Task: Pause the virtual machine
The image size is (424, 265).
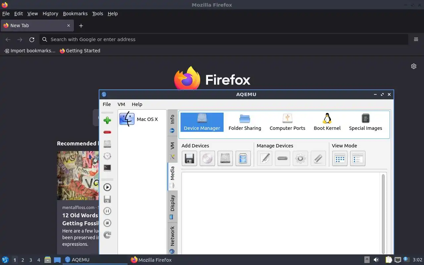Action: [107, 211]
